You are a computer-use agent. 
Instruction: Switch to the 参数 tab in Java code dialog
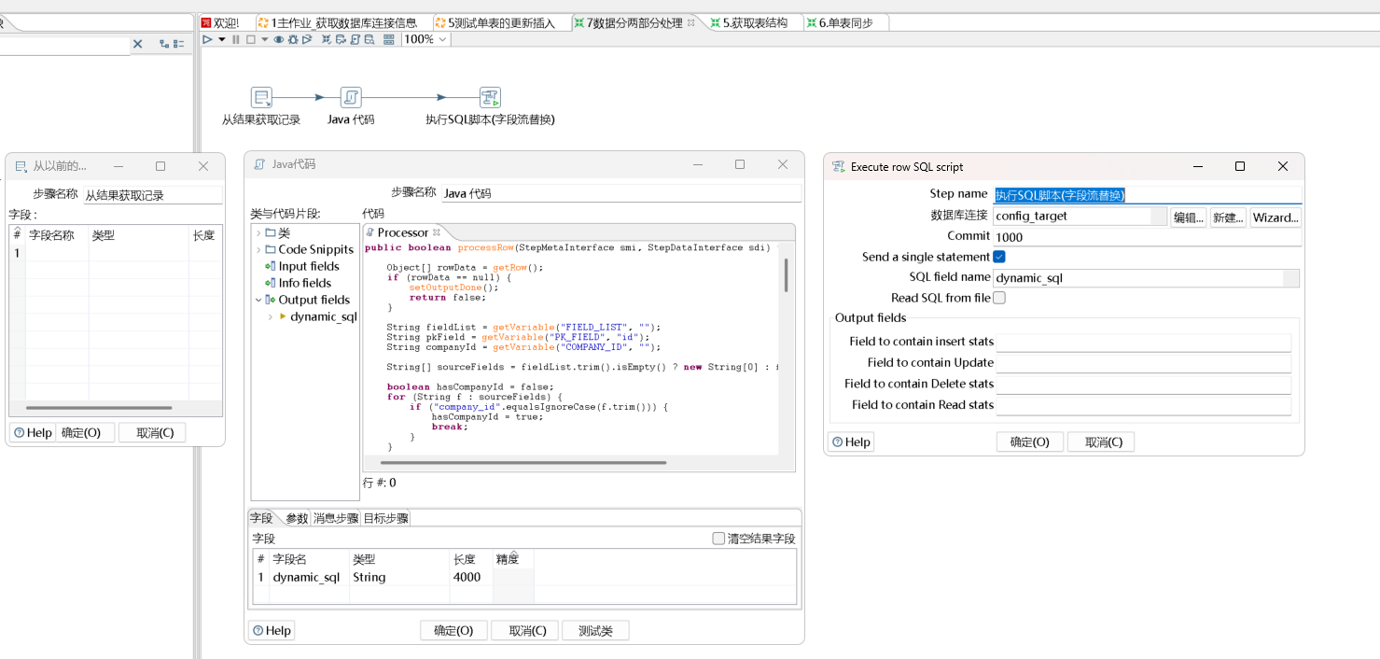[x=297, y=518]
